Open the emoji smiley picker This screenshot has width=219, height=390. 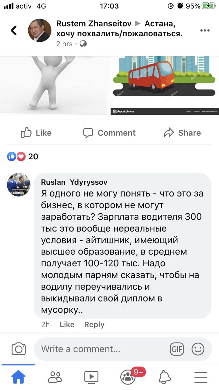198,349
